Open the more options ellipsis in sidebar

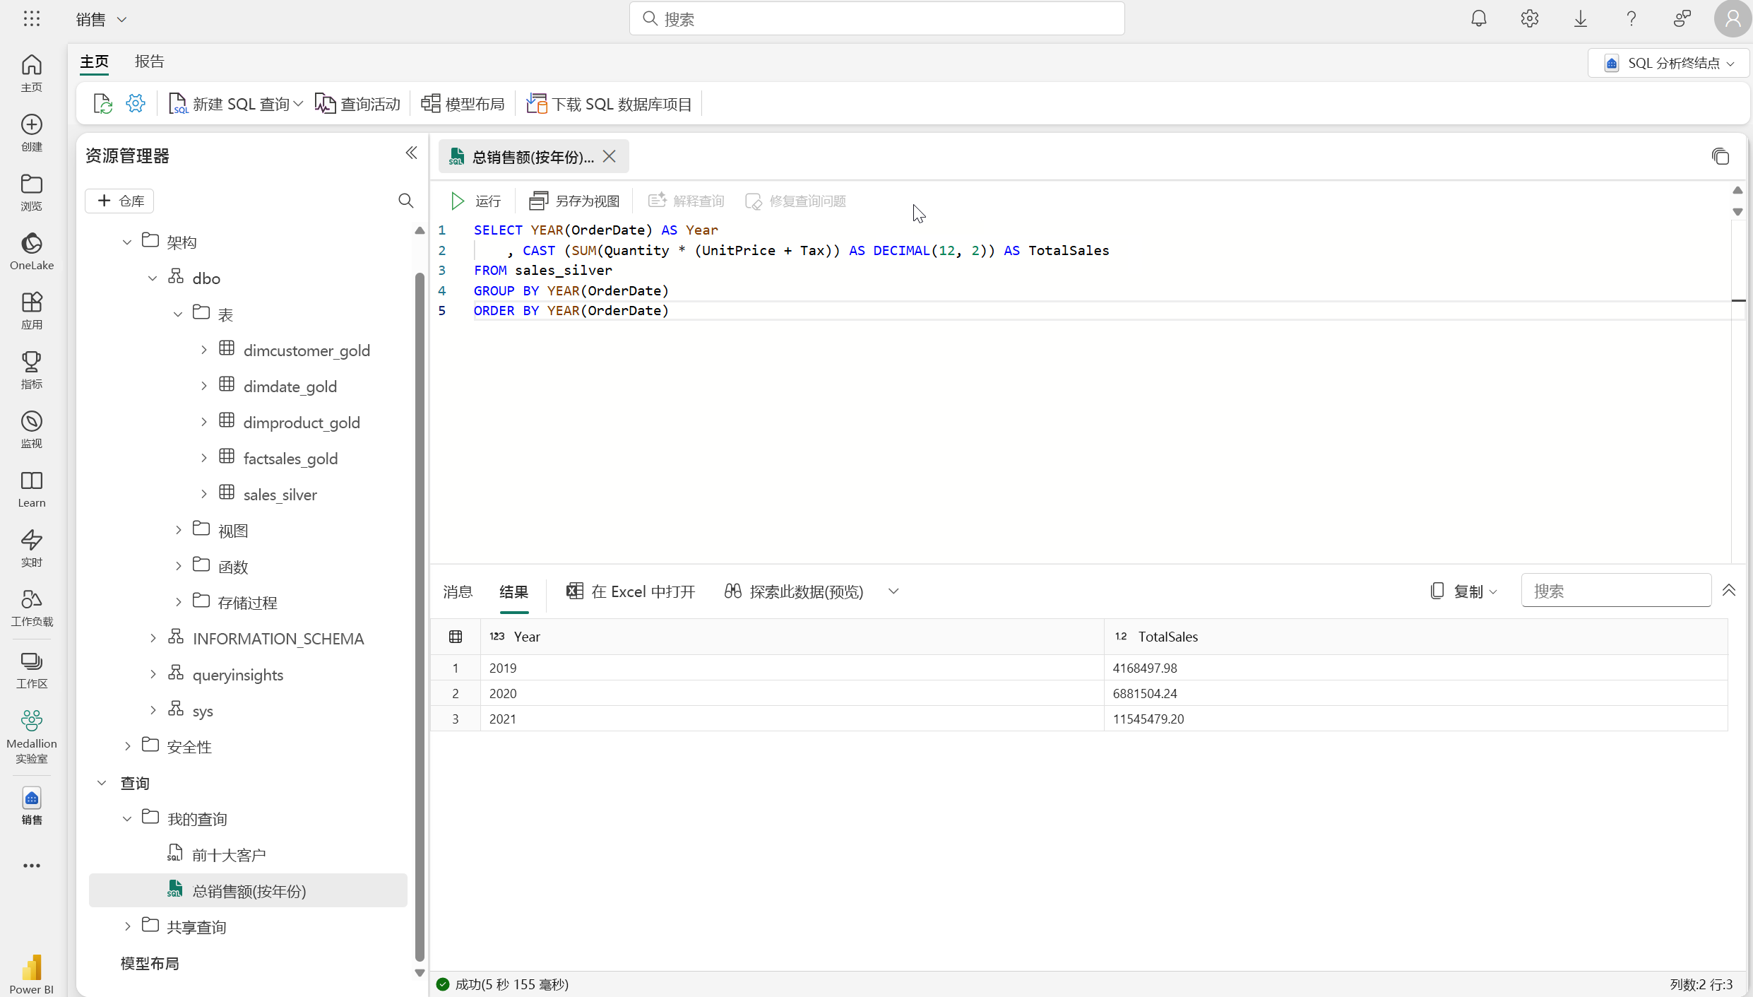click(x=32, y=866)
